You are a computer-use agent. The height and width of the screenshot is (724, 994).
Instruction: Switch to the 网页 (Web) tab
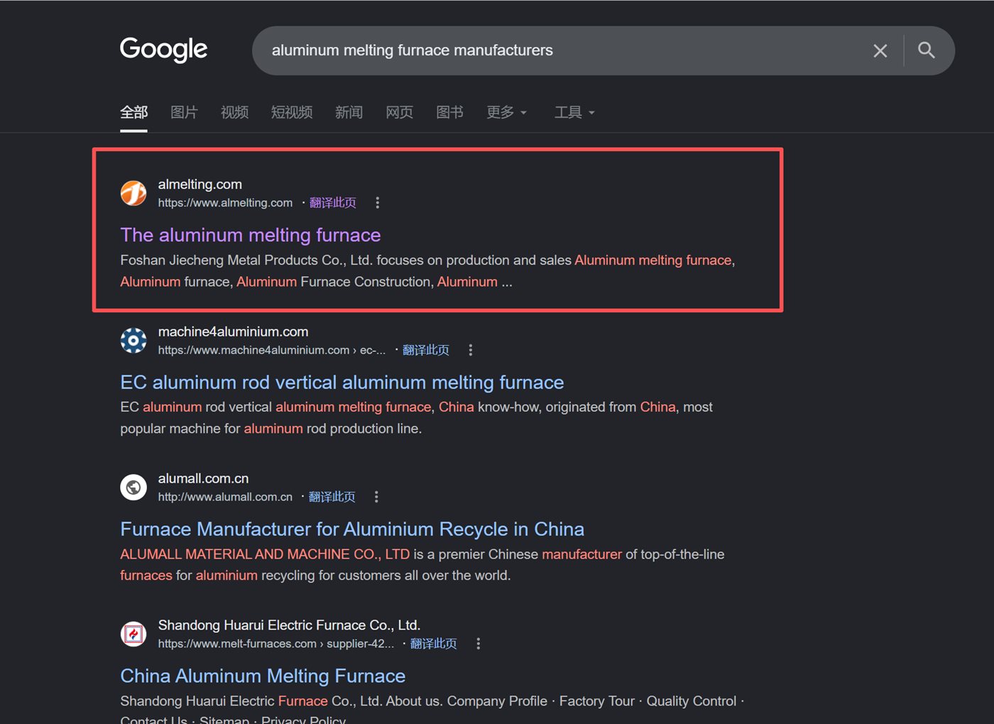point(399,112)
